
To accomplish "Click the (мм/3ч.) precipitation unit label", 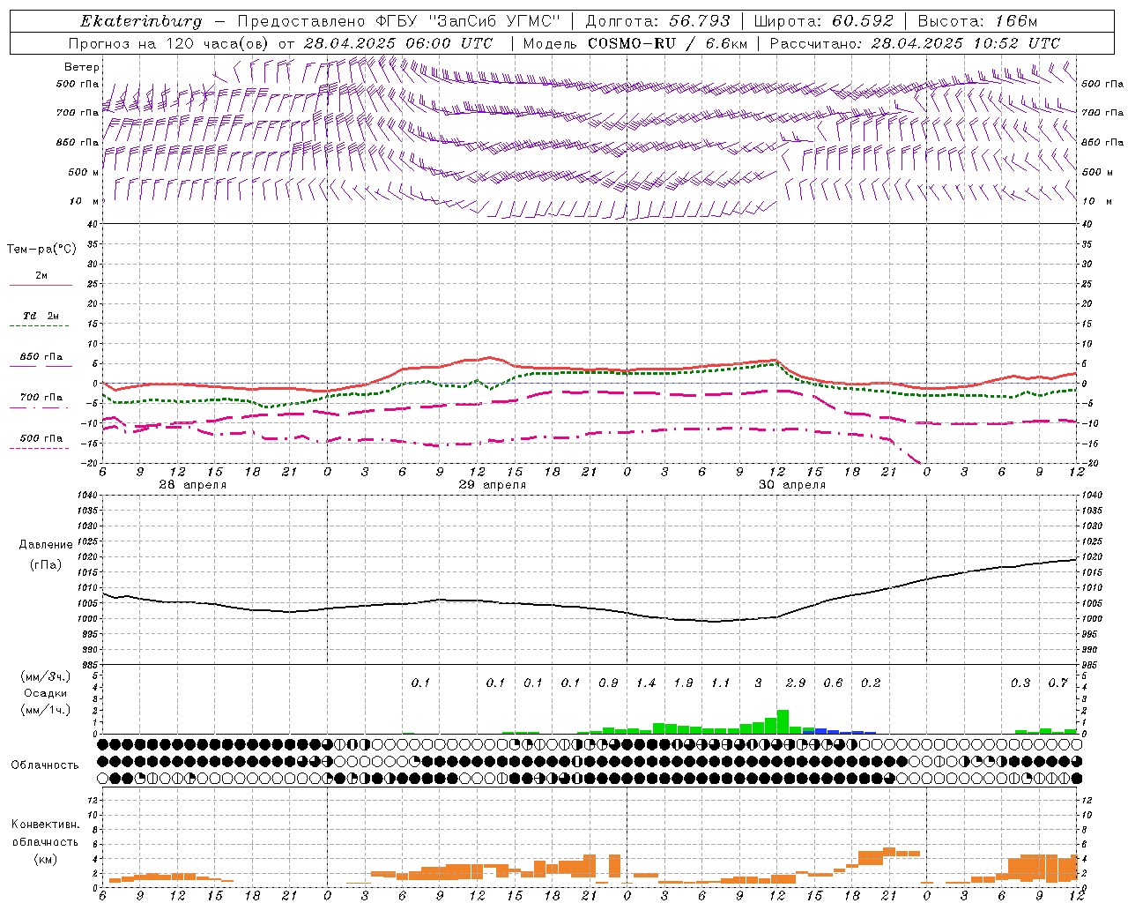I will tap(45, 676).
